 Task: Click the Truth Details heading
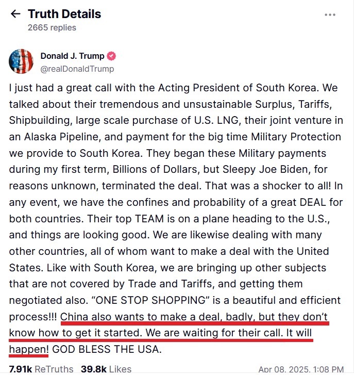[x=64, y=14]
